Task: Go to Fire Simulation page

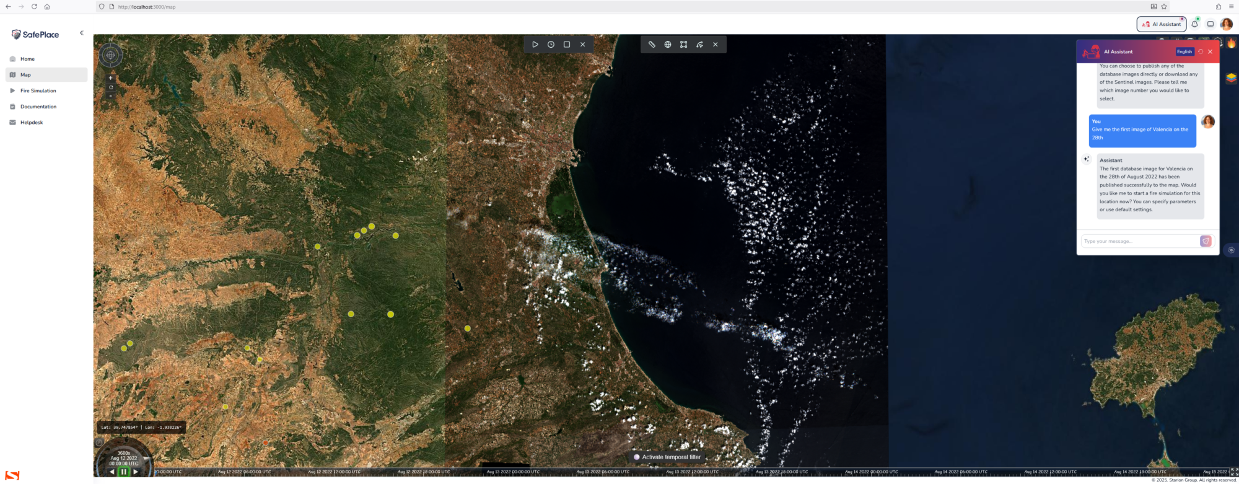Action: coord(38,90)
